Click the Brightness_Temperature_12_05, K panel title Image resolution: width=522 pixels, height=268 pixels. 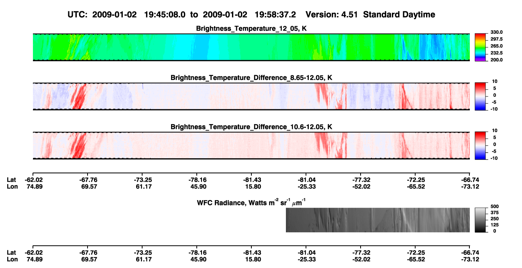pyautogui.click(x=251, y=29)
